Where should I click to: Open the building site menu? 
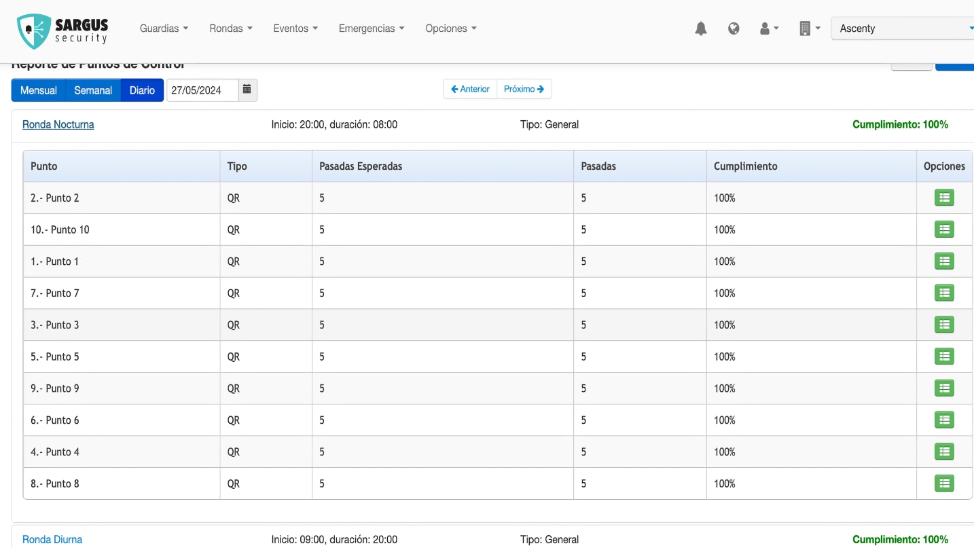pos(810,29)
